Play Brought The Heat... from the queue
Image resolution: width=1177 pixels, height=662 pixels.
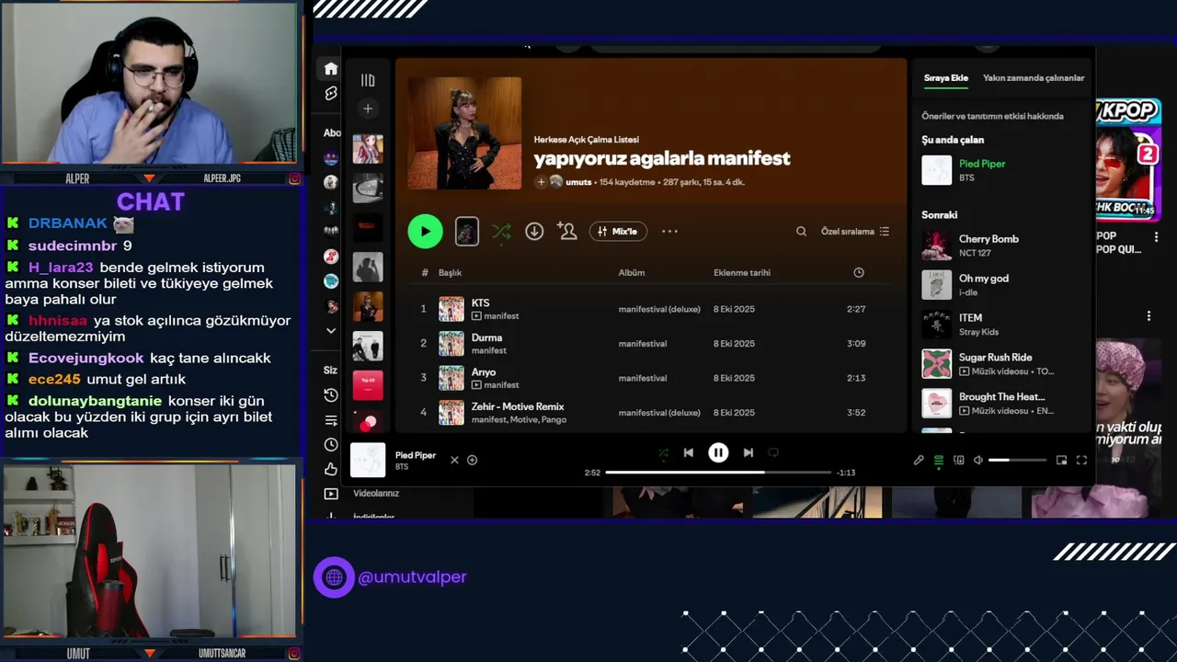1002,404
